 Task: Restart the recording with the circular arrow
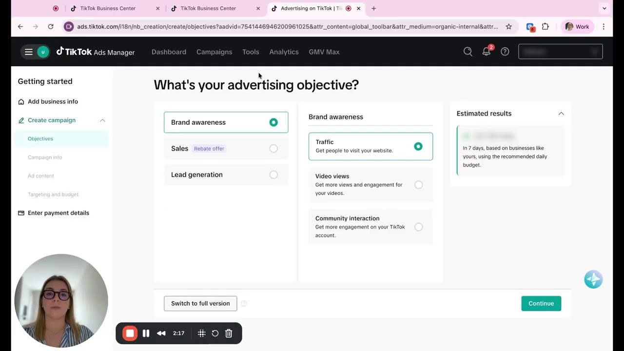[x=215, y=333]
